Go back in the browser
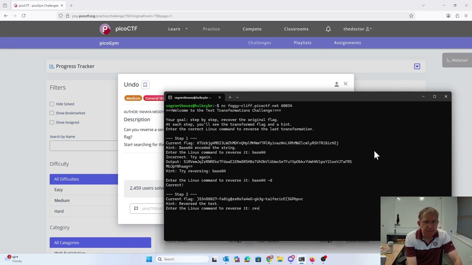The image size is (472, 265). (6, 16)
